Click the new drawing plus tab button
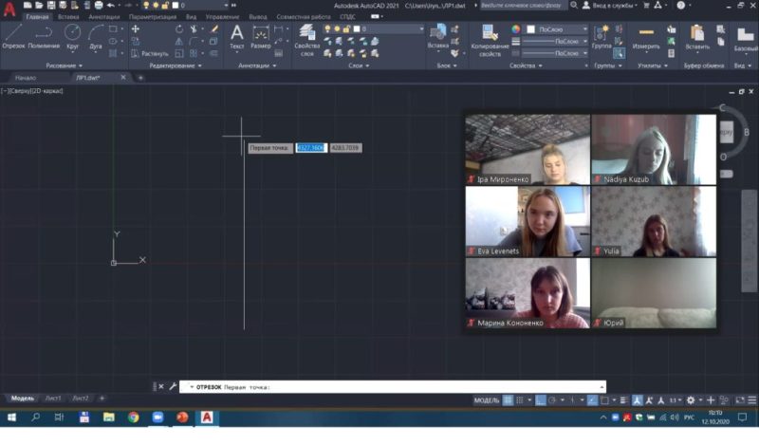This screenshot has width=759, height=446. click(x=140, y=78)
